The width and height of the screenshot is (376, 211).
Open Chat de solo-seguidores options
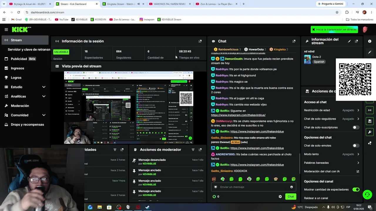pyautogui.click(x=332, y=119)
